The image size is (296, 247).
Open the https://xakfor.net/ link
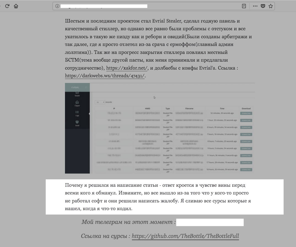click(x=127, y=68)
